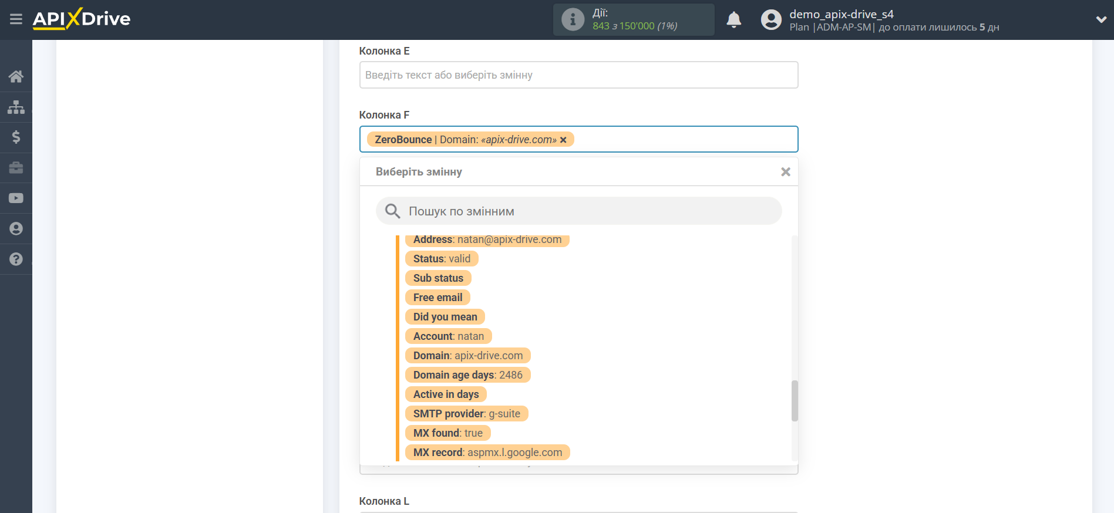Expand the account dropdown chevron

[x=1101, y=20]
